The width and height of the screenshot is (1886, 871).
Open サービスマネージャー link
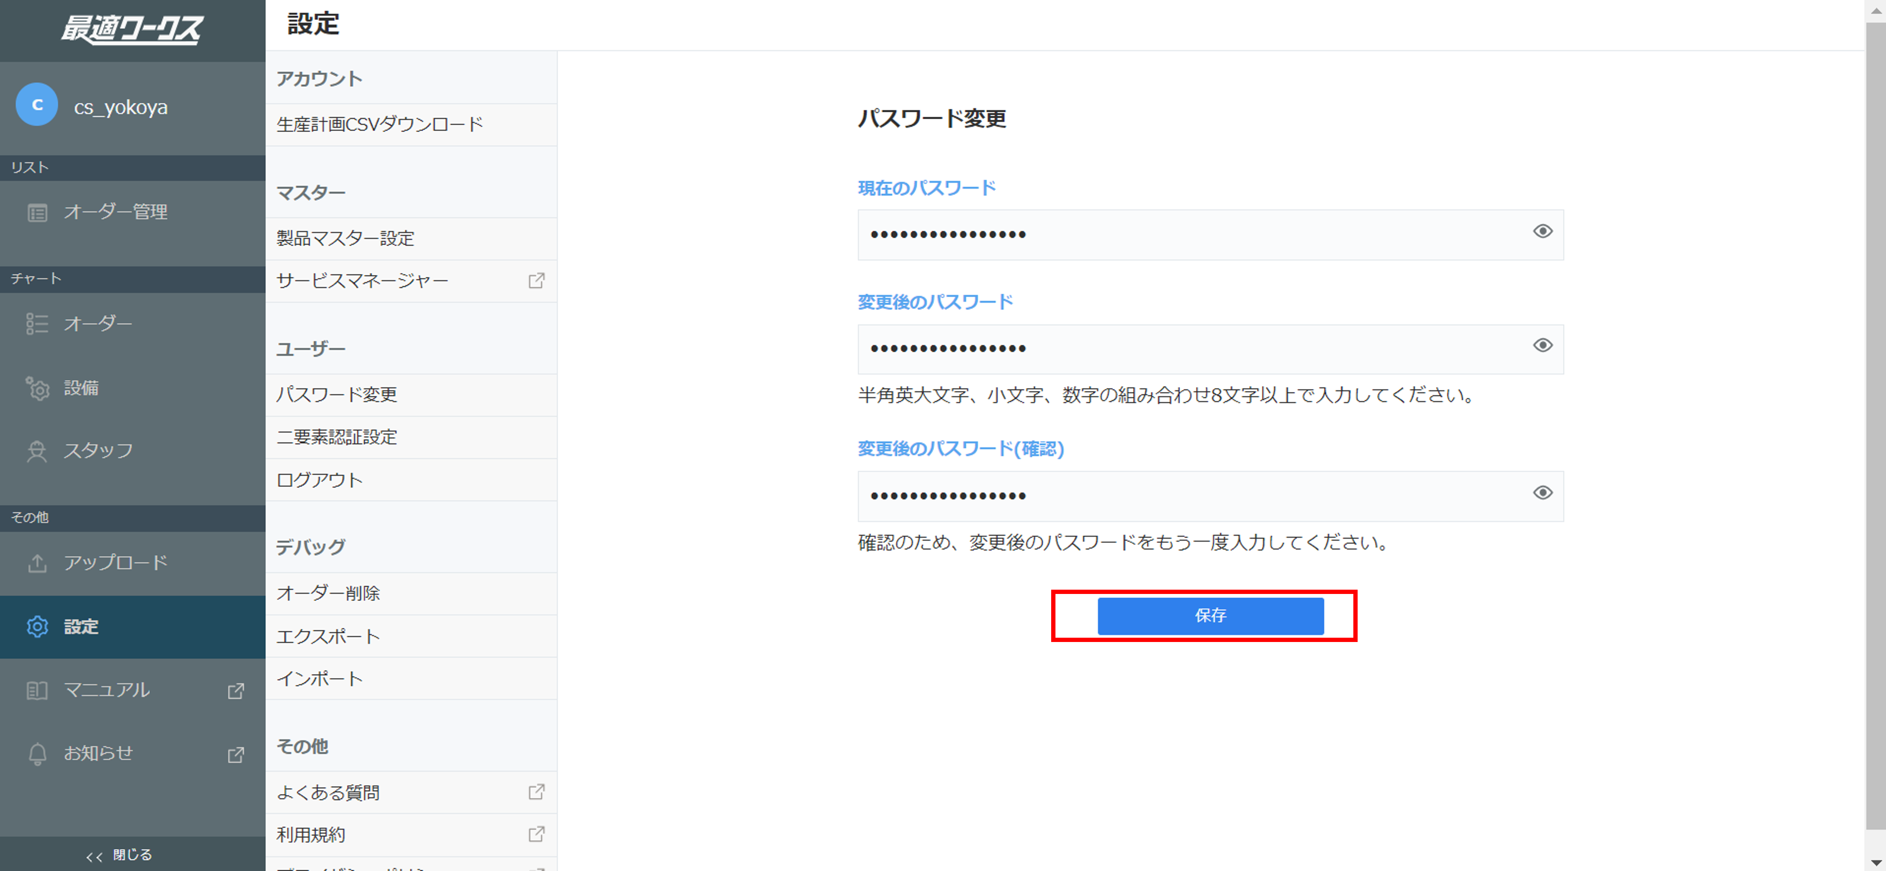pyautogui.click(x=411, y=281)
